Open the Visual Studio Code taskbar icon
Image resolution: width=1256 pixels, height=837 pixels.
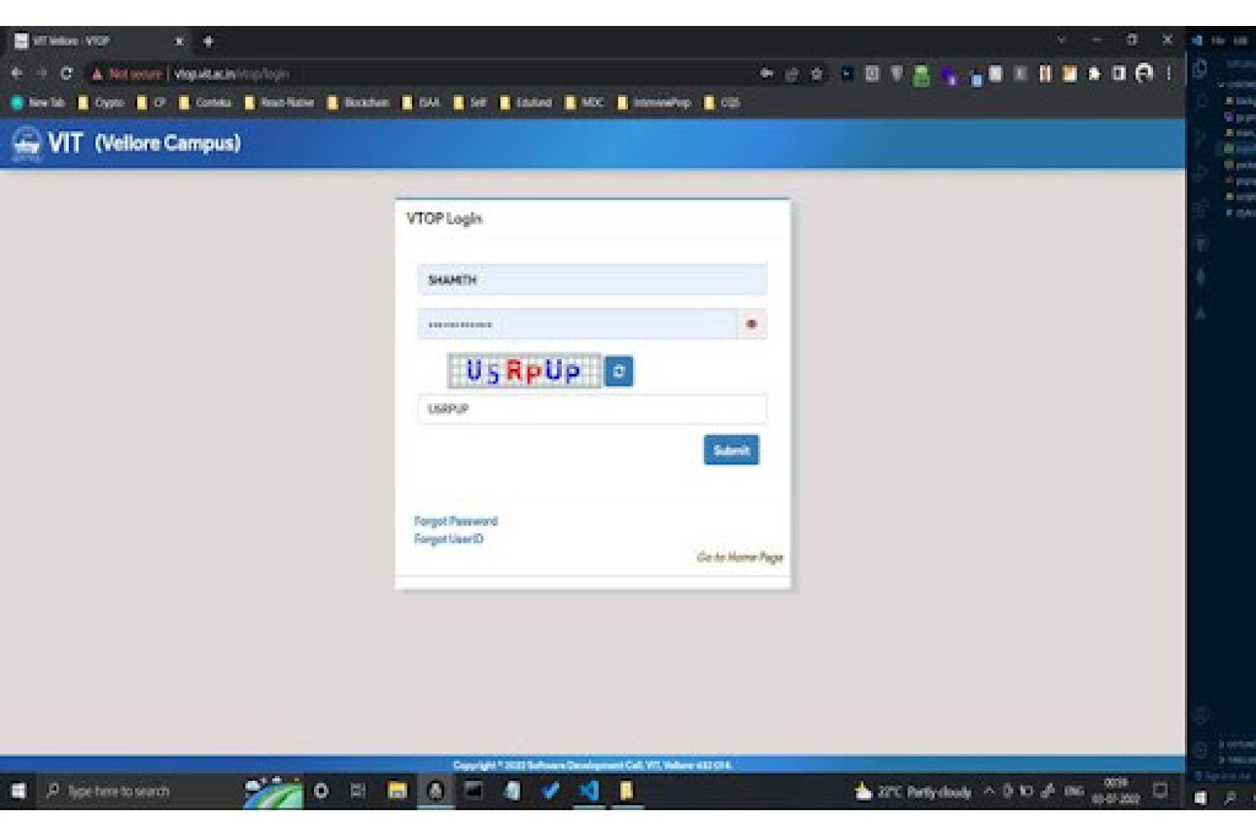point(589,791)
